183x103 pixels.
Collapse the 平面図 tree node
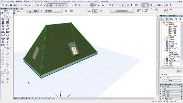click(164, 25)
